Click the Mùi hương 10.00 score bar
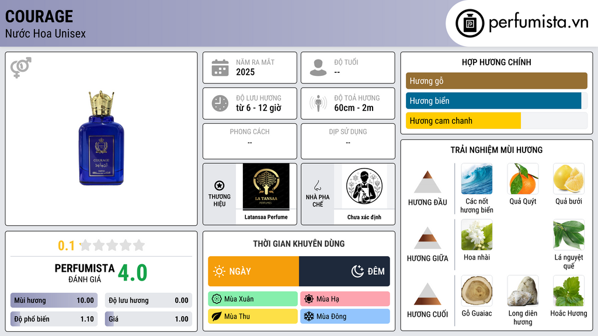Viewport: 598px width, 336px height. 54,300
